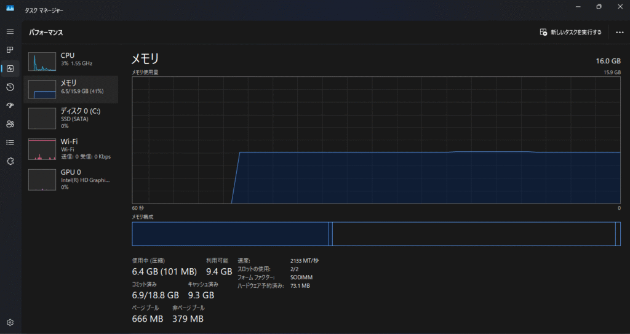
Task: Open the Users page icon
Action: pos(10,124)
